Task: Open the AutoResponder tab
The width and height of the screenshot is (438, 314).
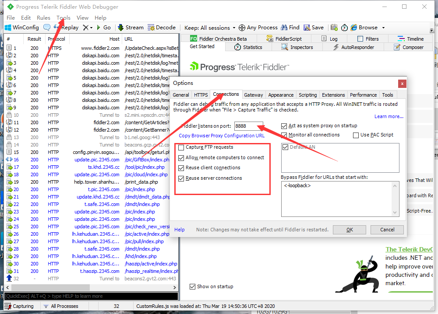Action: pos(353,47)
